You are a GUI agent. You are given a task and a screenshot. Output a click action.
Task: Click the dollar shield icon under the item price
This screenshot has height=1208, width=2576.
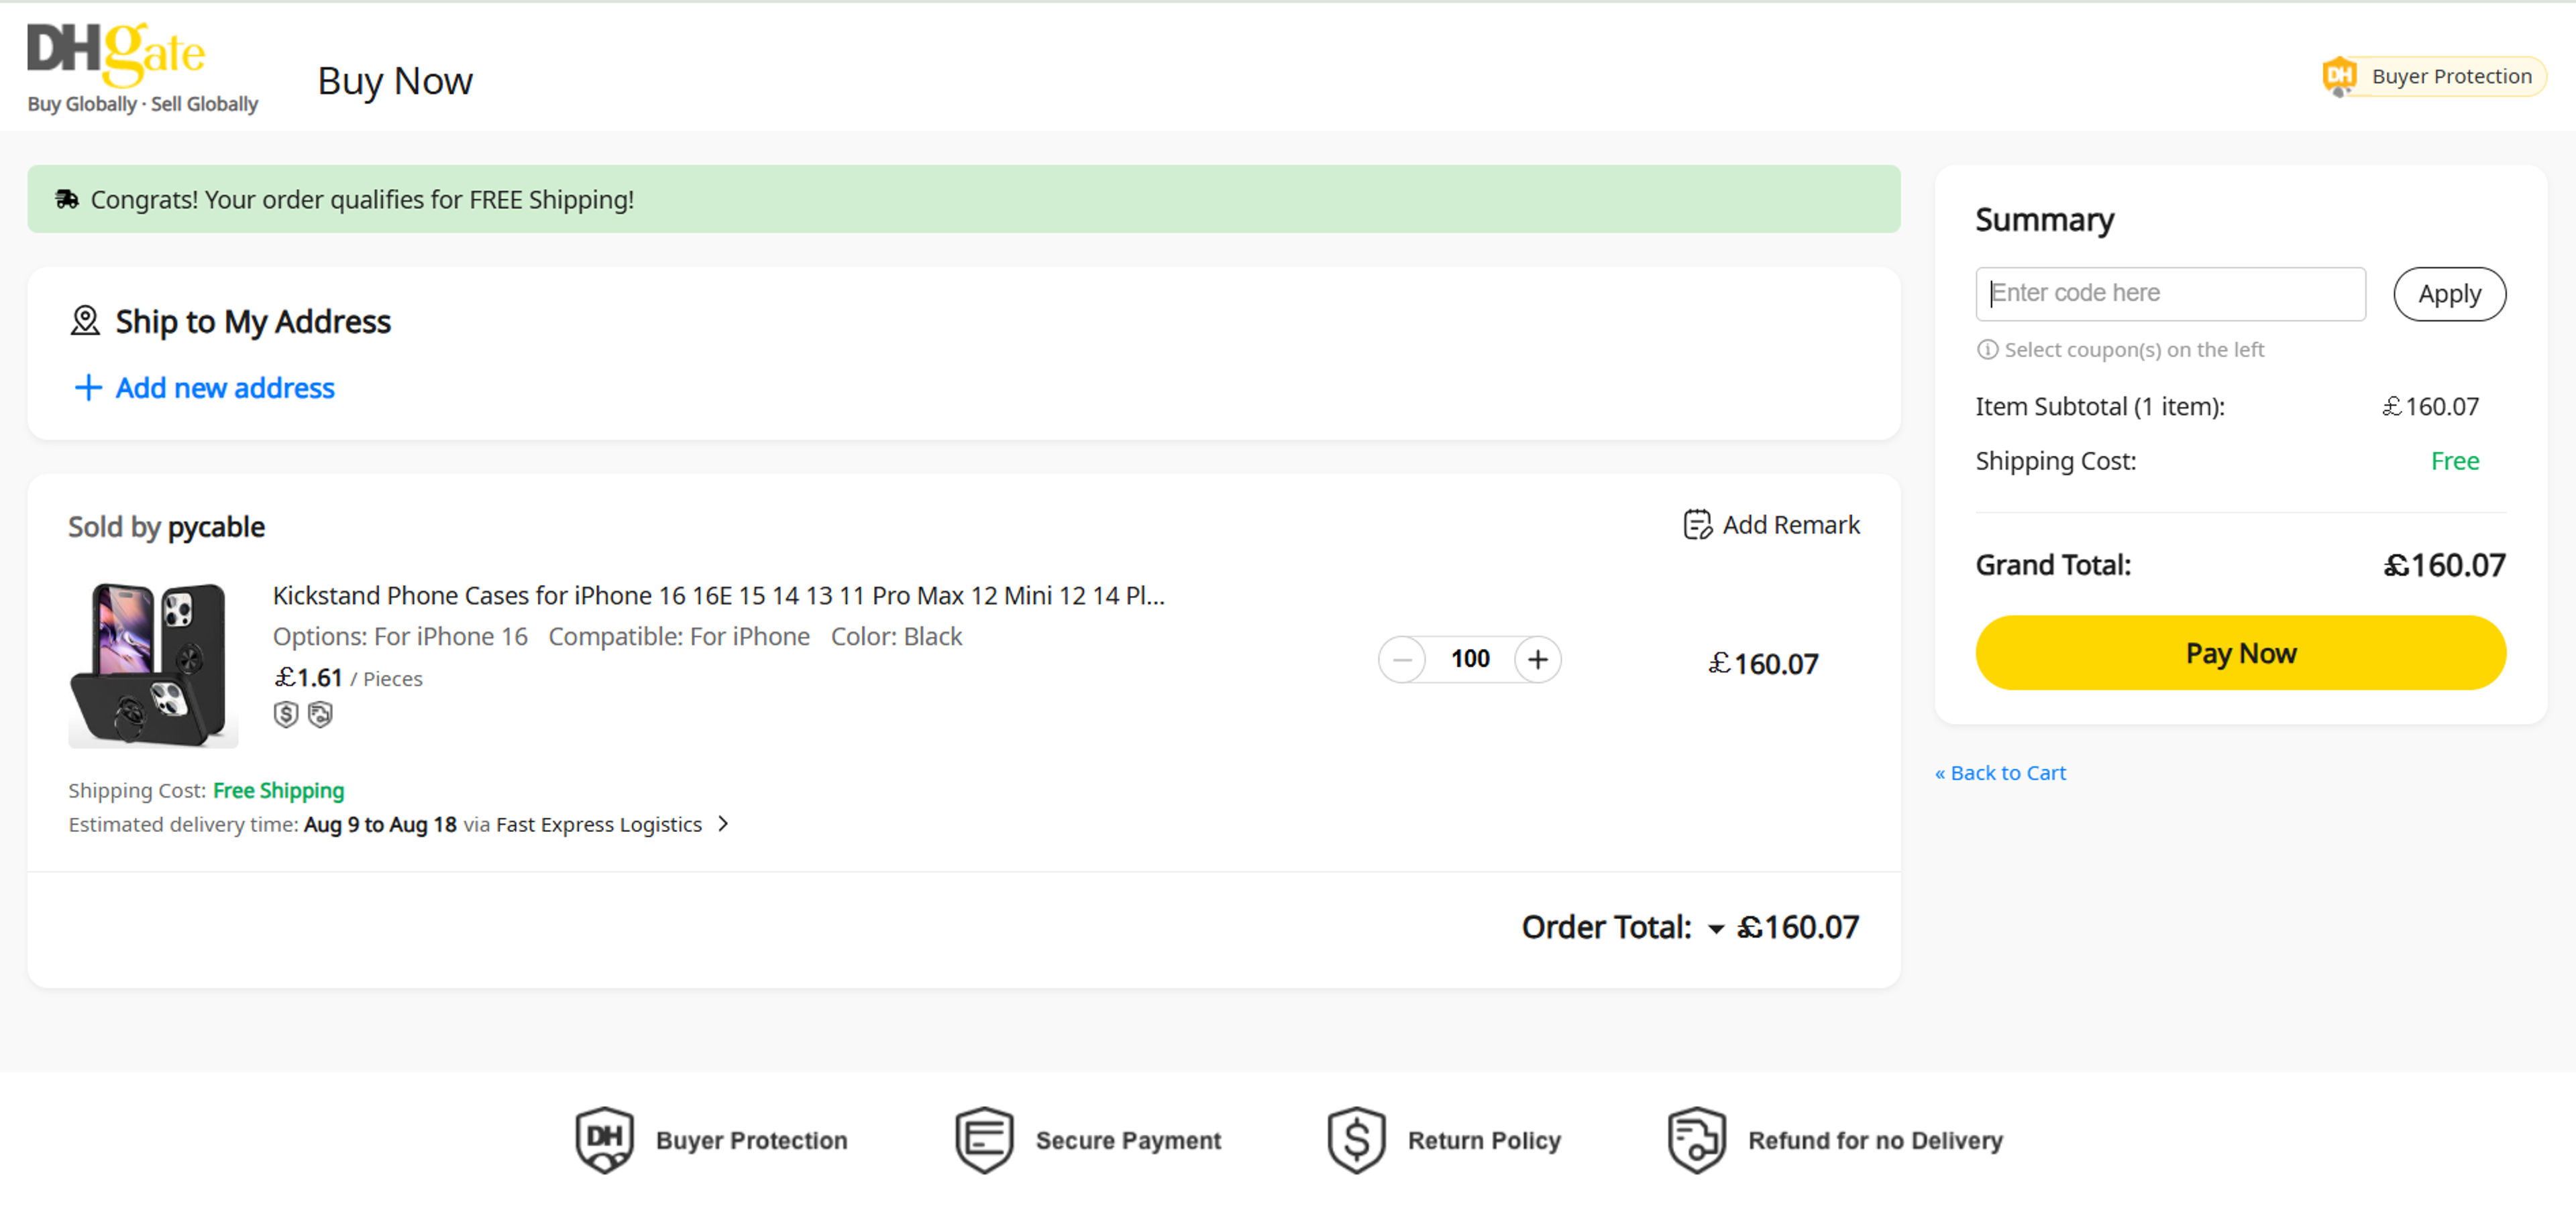(286, 715)
